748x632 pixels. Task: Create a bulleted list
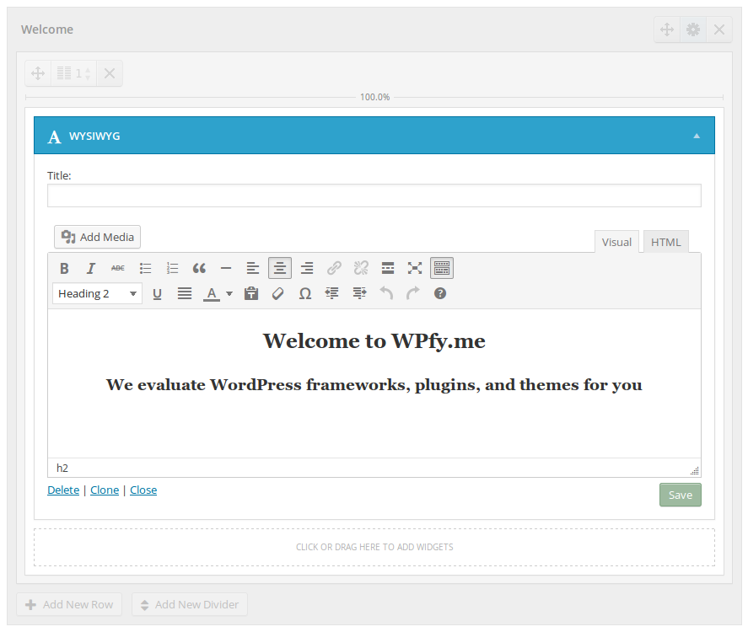pyautogui.click(x=145, y=268)
